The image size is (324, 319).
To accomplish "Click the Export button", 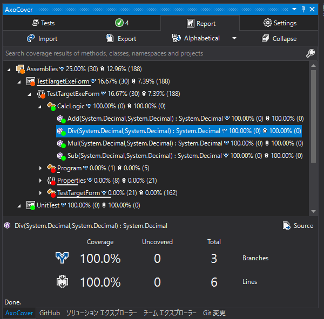I will point(121,39).
